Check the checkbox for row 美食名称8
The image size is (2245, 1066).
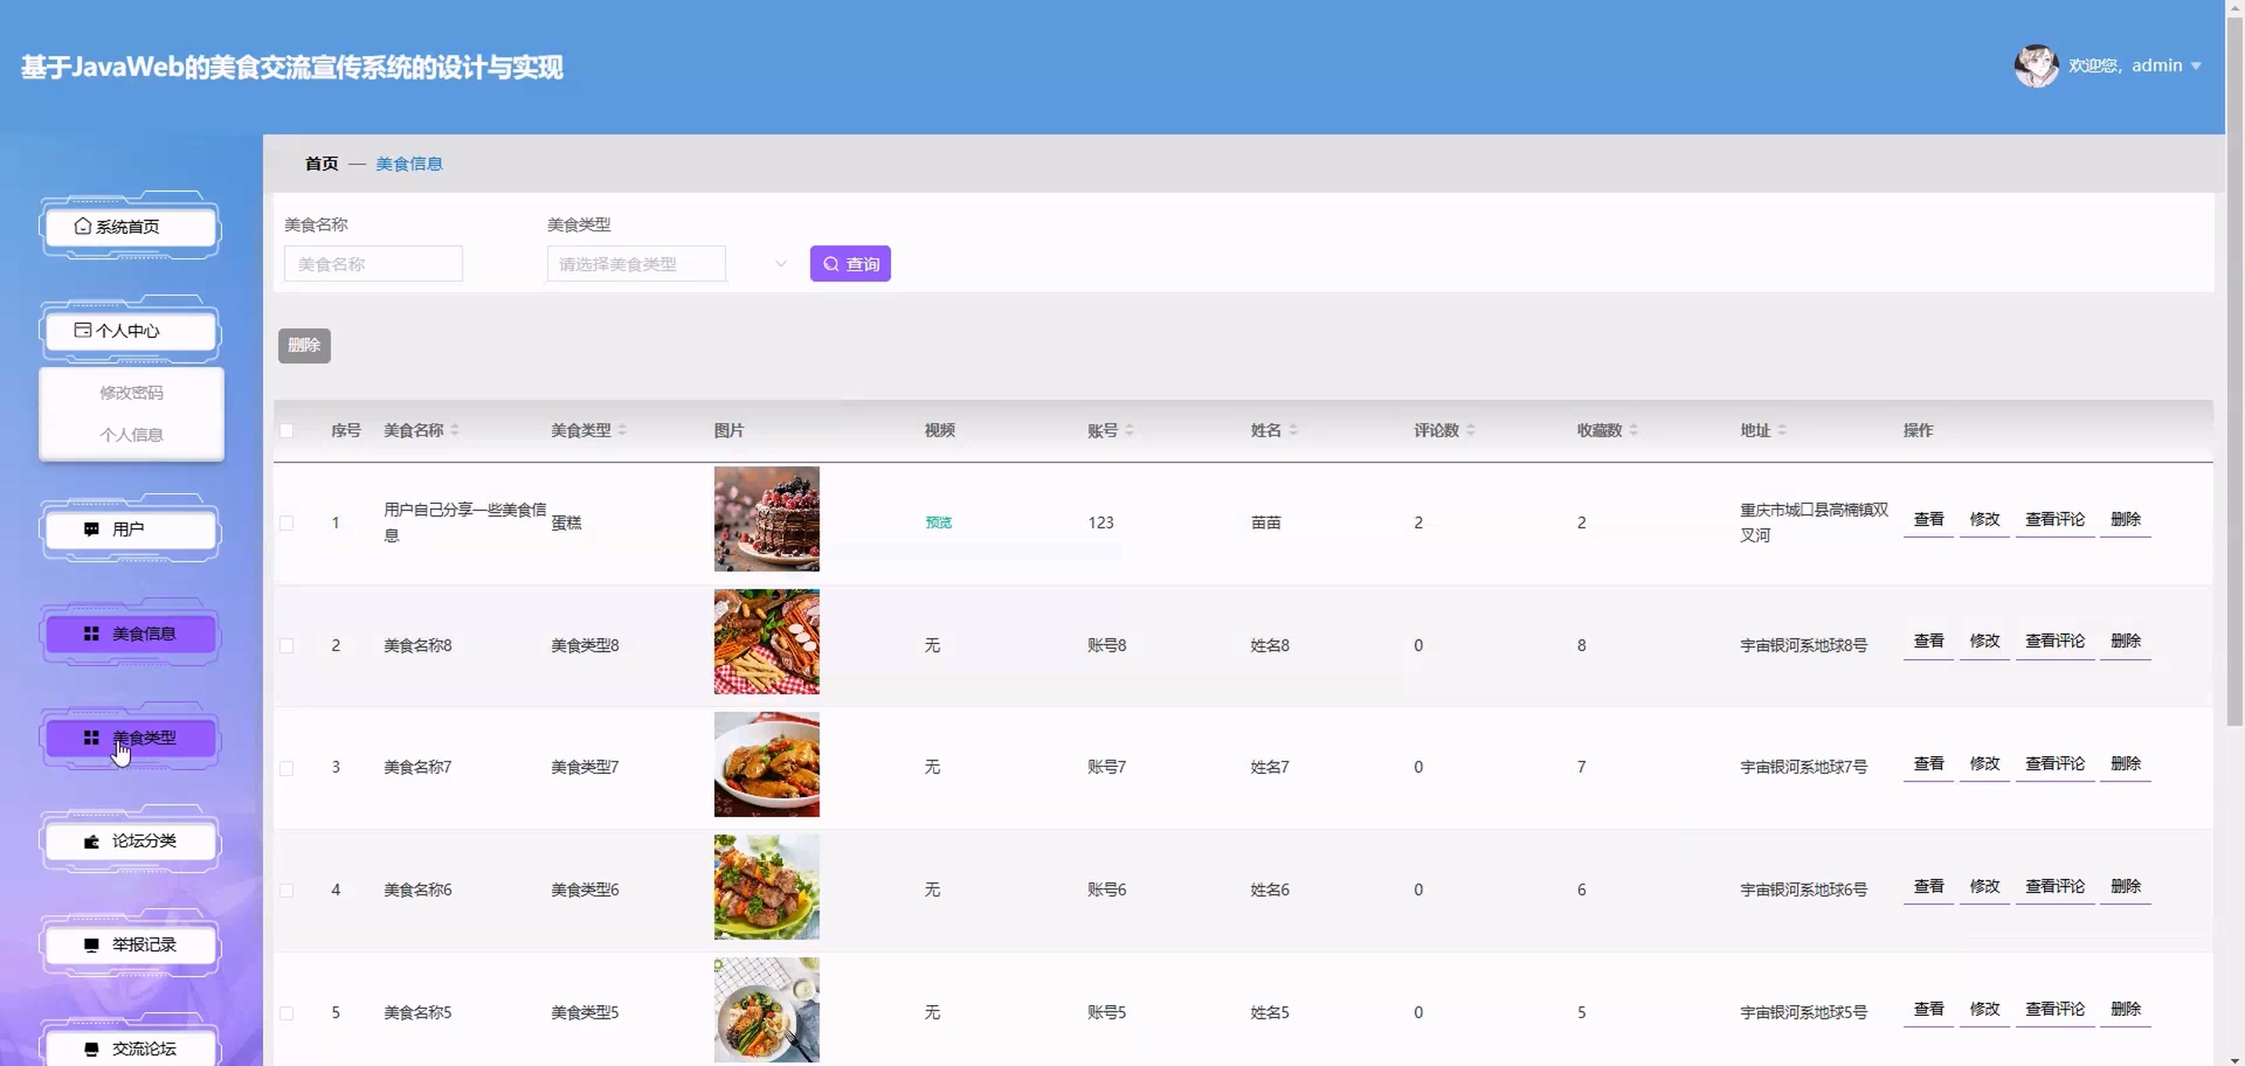[286, 646]
